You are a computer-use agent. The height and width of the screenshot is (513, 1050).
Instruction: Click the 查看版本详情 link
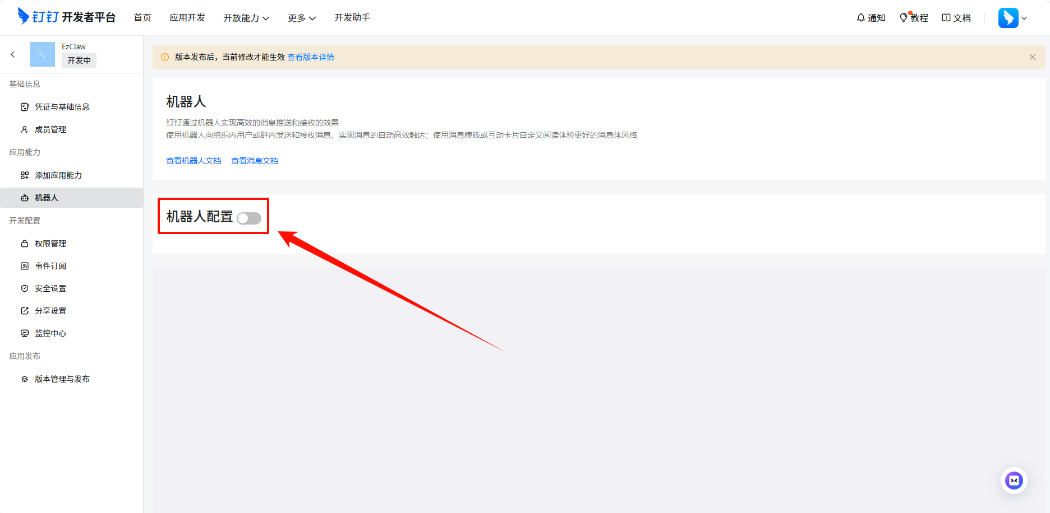click(x=311, y=57)
